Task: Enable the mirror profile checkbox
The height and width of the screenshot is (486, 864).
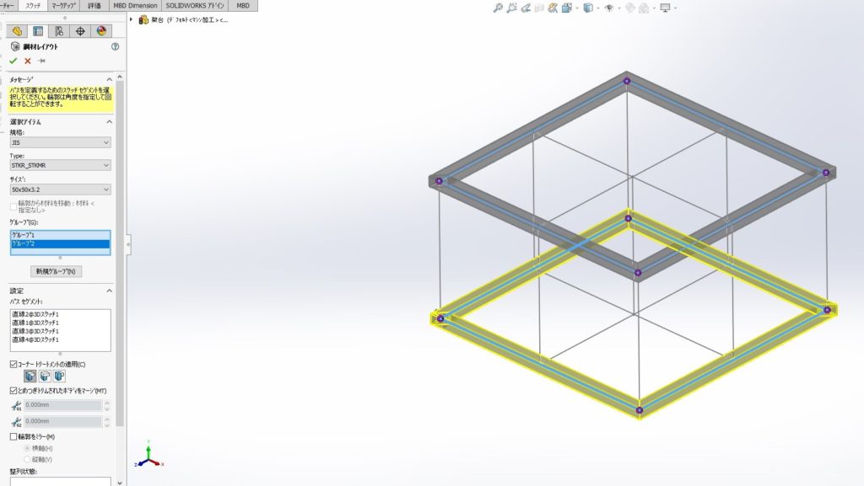Action: (x=13, y=436)
